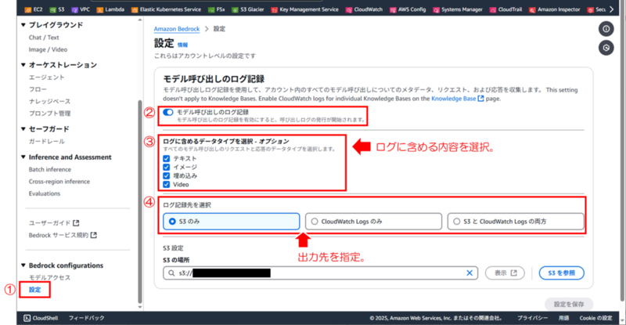Screen dimensions: 626x325
Task: Open the Systems Manager shortcut
Action: 458,9
